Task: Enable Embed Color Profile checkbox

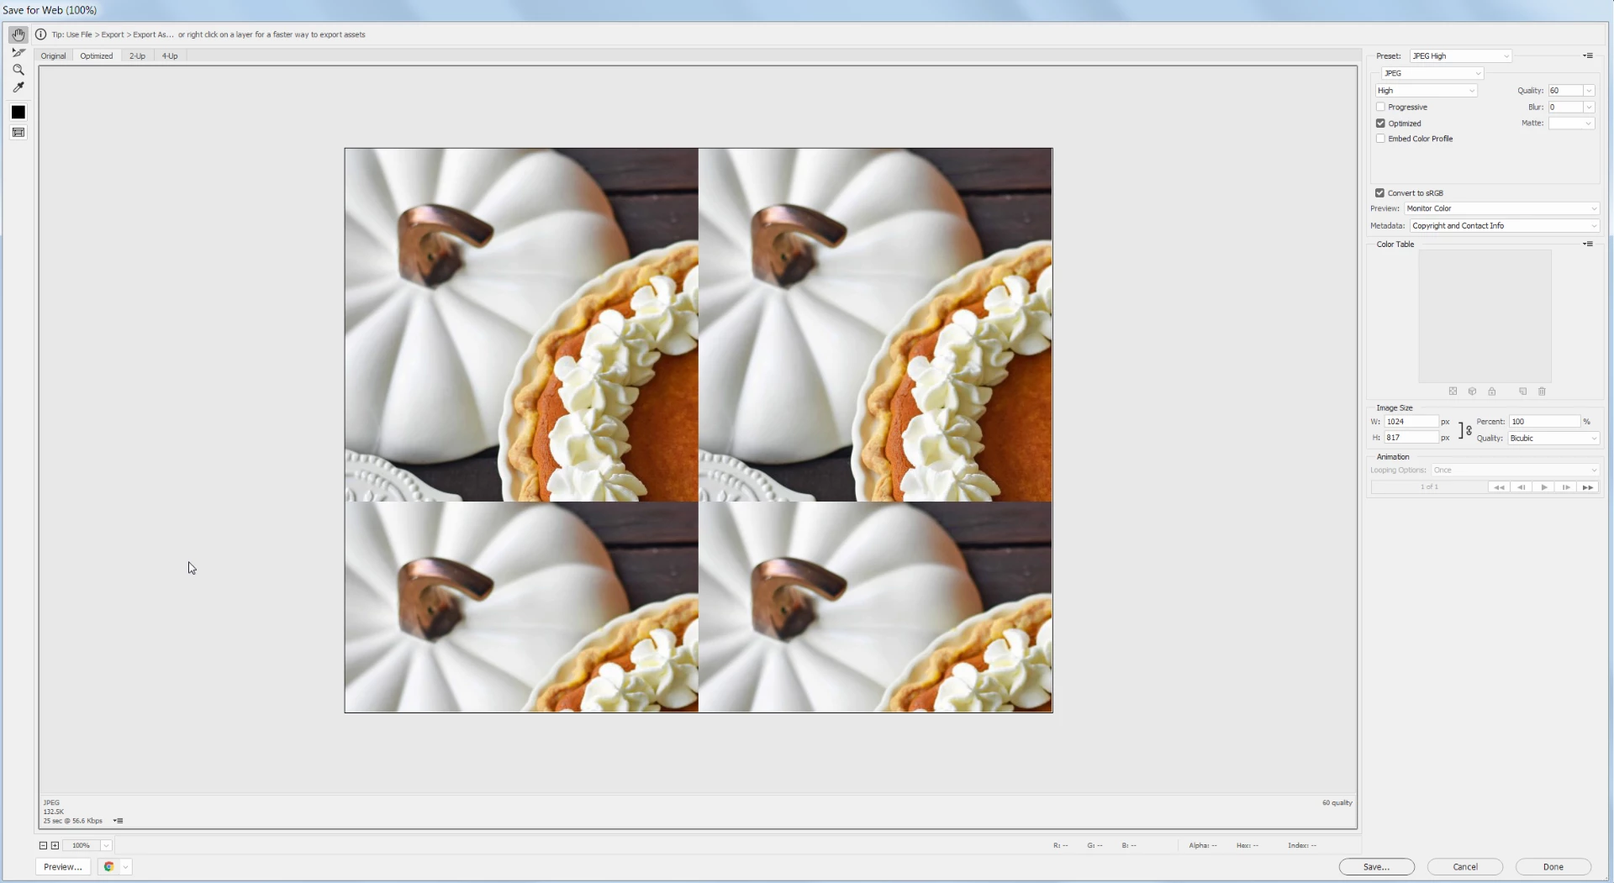Action: coord(1380,139)
